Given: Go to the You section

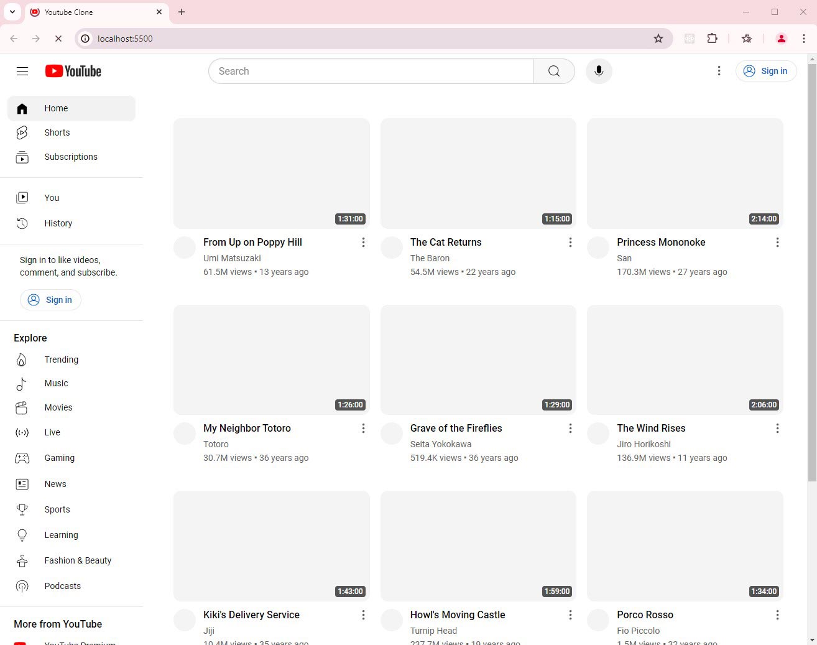Looking at the screenshot, I should (72, 198).
